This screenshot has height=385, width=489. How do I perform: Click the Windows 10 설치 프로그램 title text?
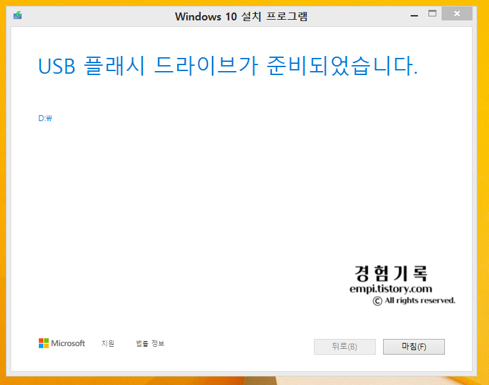(x=241, y=16)
